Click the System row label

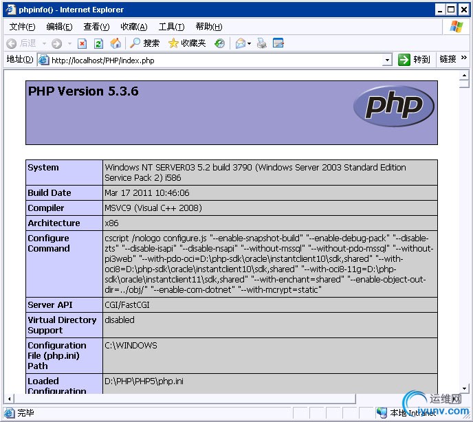[x=43, y=168]
